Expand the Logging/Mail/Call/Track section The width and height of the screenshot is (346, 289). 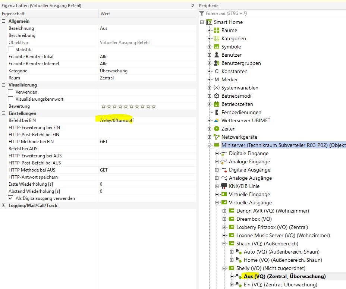(x=4, y=205)
